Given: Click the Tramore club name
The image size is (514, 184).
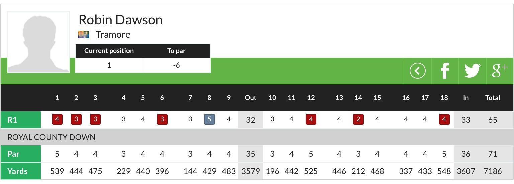Looking at the screenshot, I should (113, 34).
